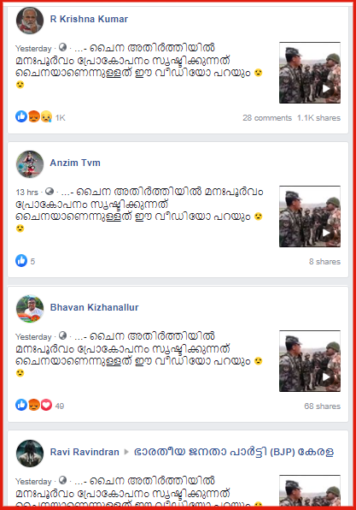
Task: Open Bhavan Kizhanallur's profile avatar
Action: point(30,309)
